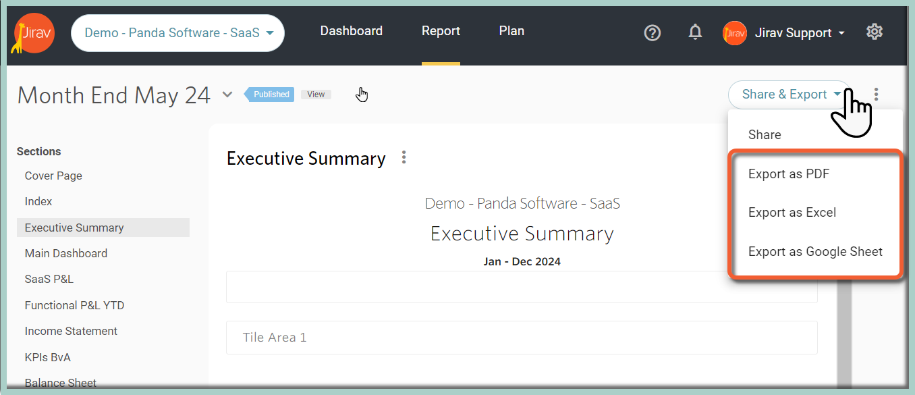The width and height of the screenshot is (915, 395).
Task: Open Executive Summary three-dot options
Action: [404, 157]
